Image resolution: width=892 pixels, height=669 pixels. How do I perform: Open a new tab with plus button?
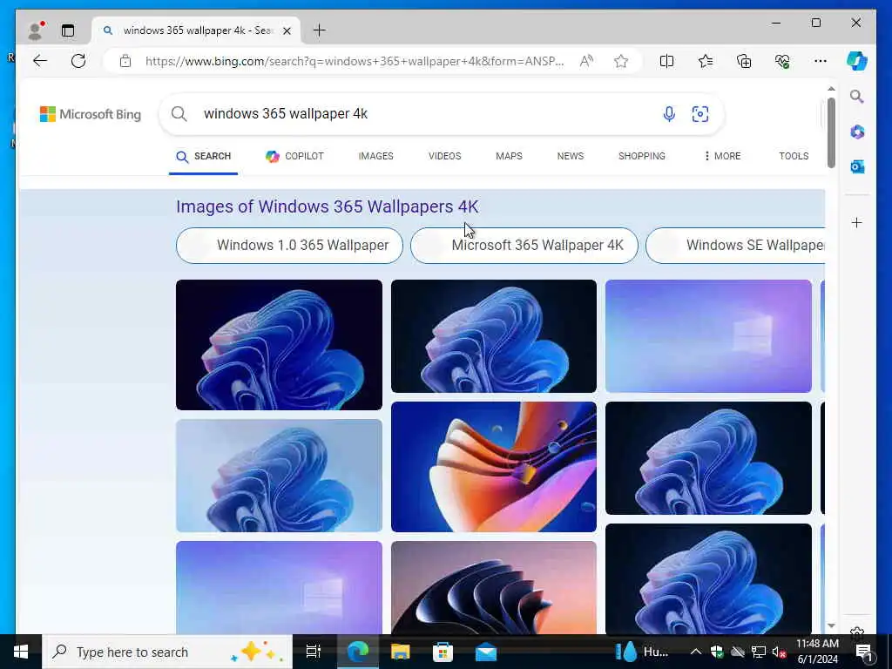coord(319,30)
